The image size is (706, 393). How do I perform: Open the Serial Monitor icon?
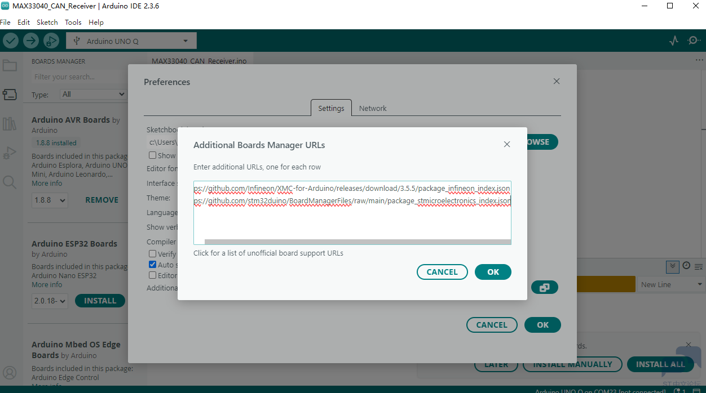coord(694,41)
